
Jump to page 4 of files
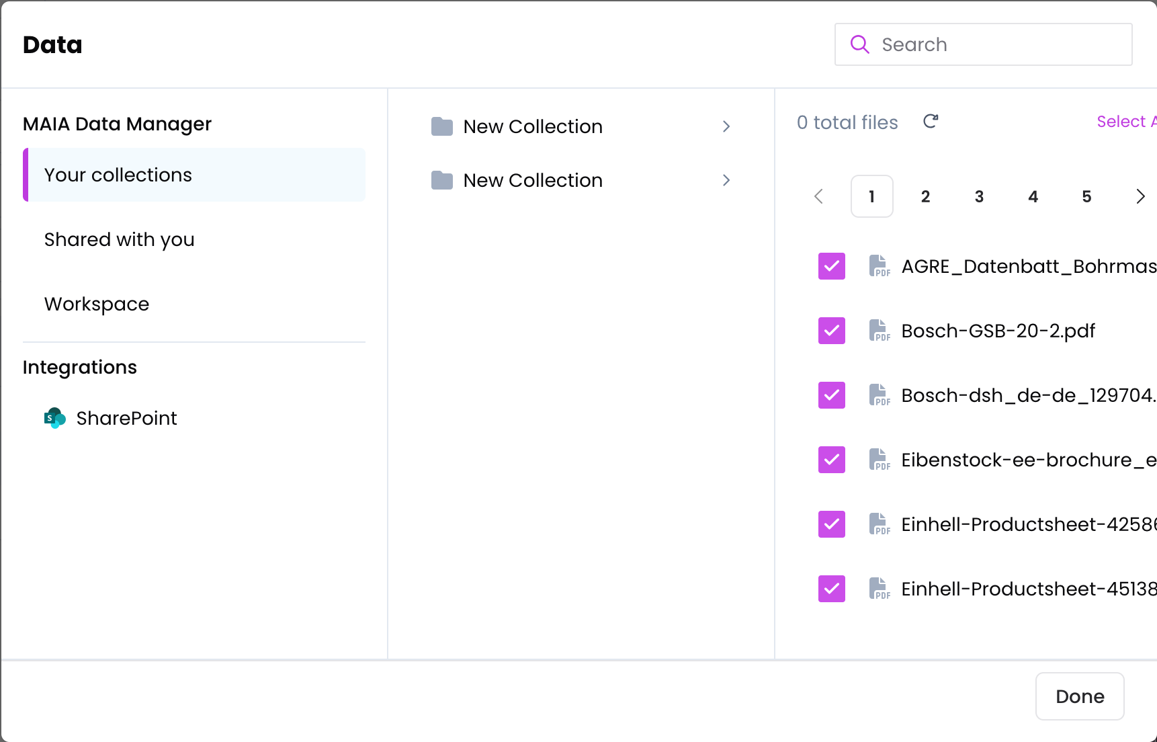point(1033,196)
